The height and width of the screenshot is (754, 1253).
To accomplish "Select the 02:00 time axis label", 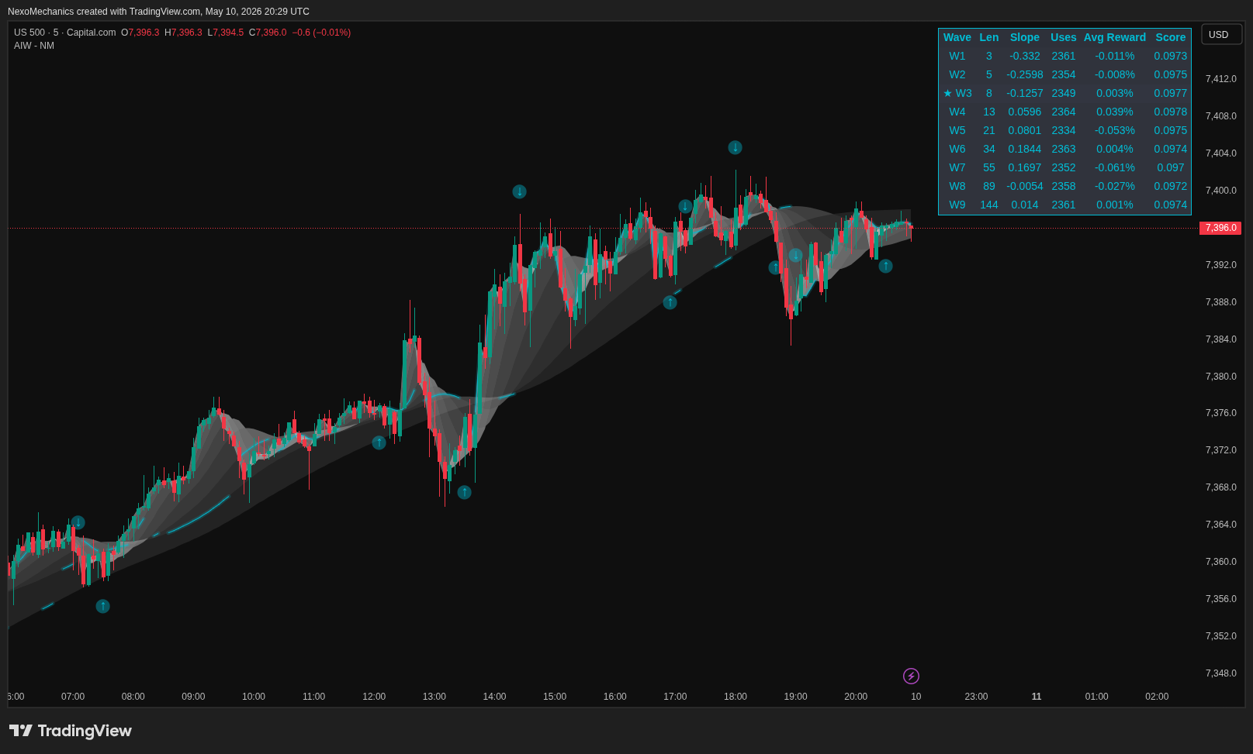I will coord(1157,697).
